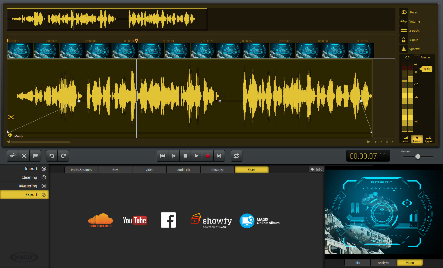Open the Cleaning section
The image size is (443, 268).
click(x=24, y=177)
